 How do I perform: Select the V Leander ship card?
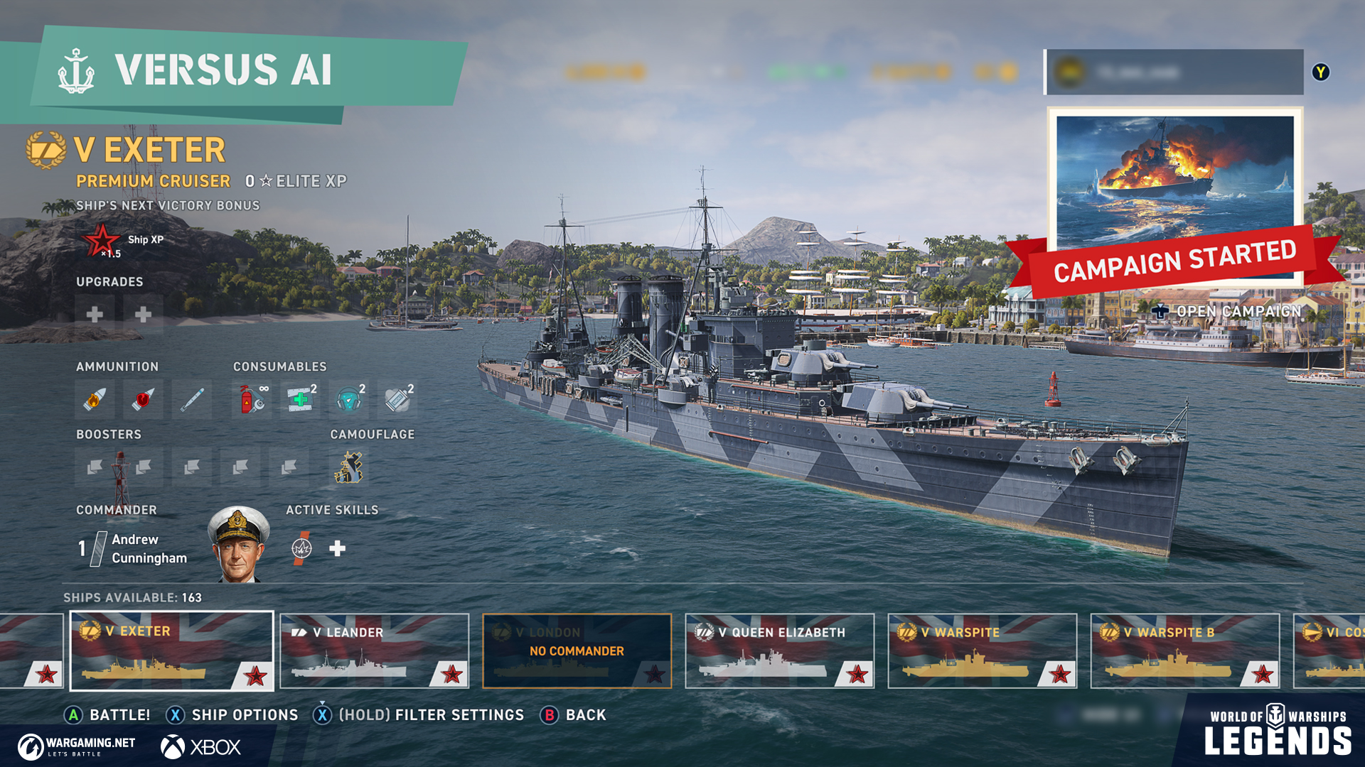click(375, 651)
